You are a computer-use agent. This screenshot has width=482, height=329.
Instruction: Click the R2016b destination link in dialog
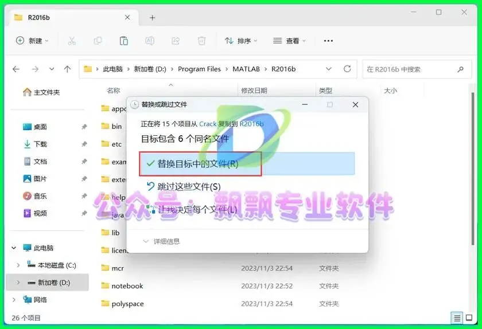(251, 124)
